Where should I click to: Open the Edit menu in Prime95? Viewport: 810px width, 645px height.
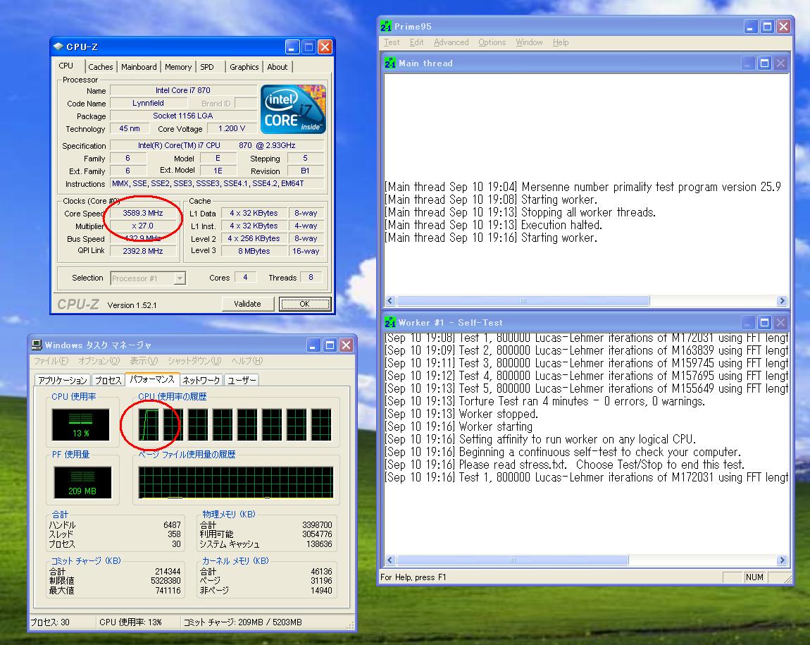click(417, 42)
